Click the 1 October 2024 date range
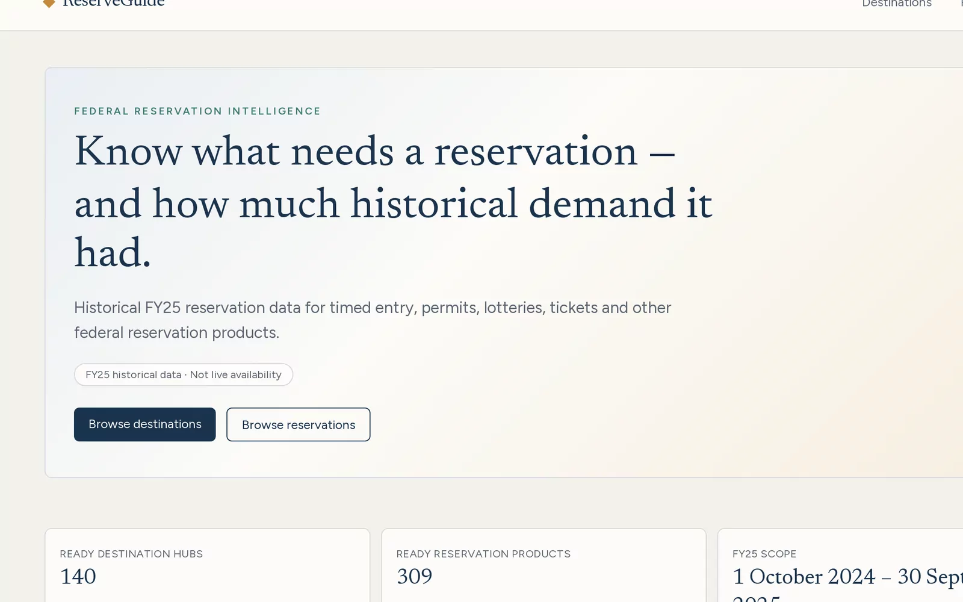 (x=847, y=584)
